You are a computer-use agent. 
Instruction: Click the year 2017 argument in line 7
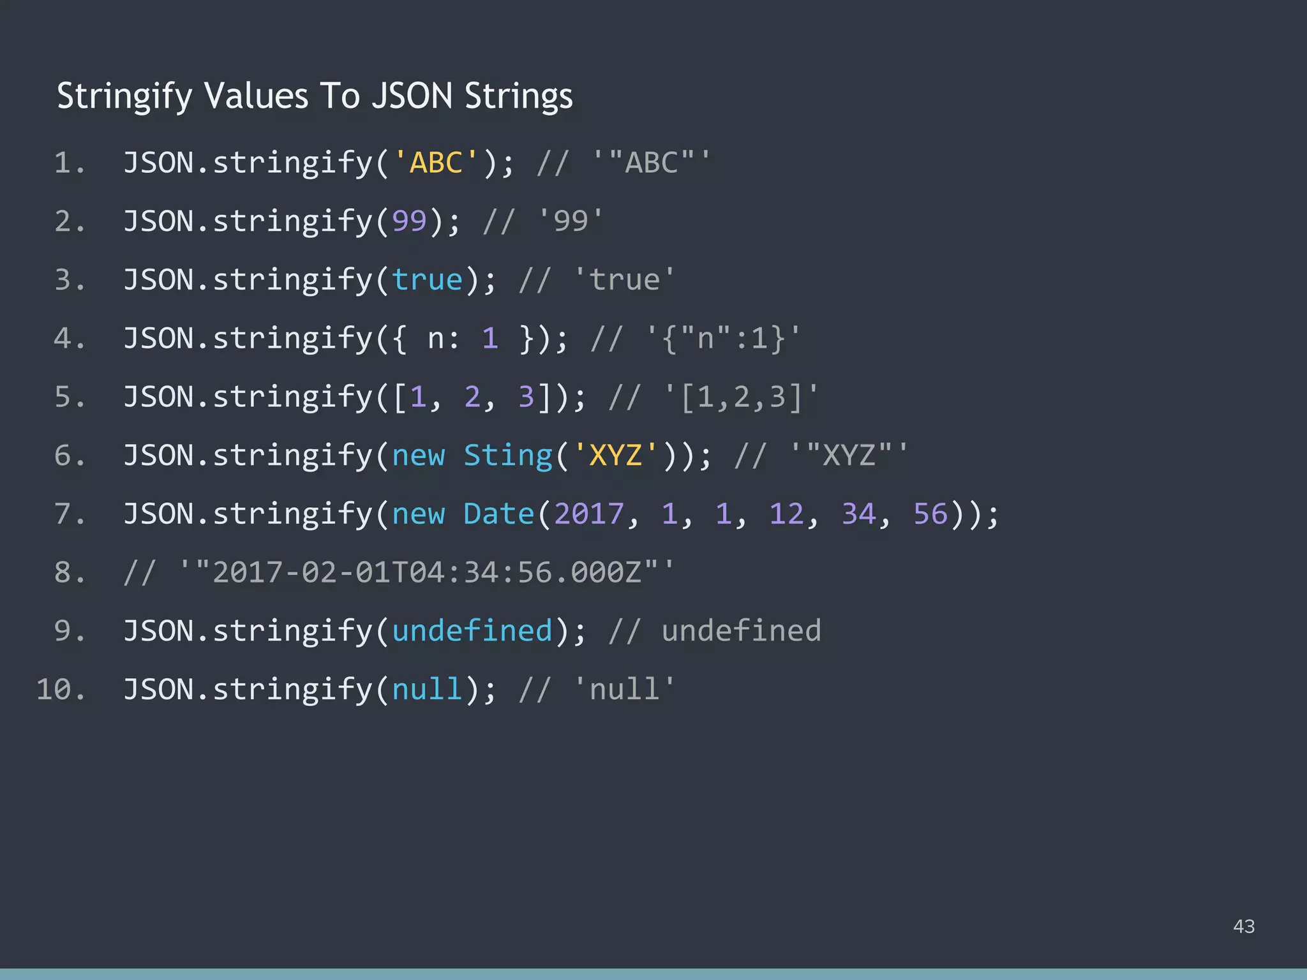[x=587, y=514]
